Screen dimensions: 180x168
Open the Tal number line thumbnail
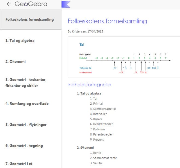124,57
